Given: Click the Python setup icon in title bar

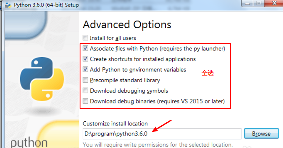Looking at the screenshot, I should point(8,5).
